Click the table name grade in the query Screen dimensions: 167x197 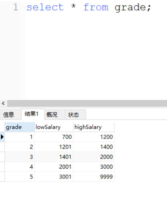click(130, 8)
